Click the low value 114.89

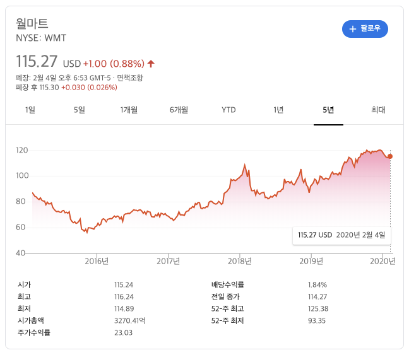point(124,309)
